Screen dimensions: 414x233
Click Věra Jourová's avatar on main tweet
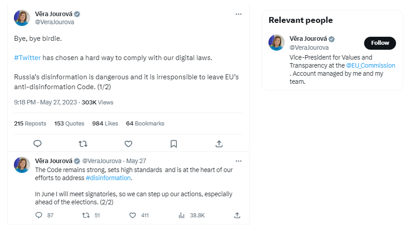pyautogui.click(x=22, y=18)
